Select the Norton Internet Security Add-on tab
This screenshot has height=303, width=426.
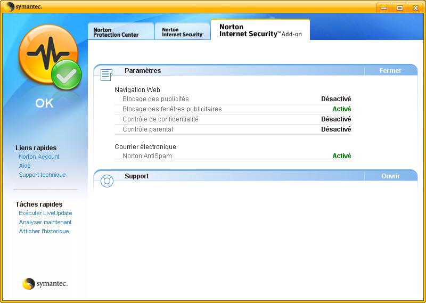[x=260, y=30]
